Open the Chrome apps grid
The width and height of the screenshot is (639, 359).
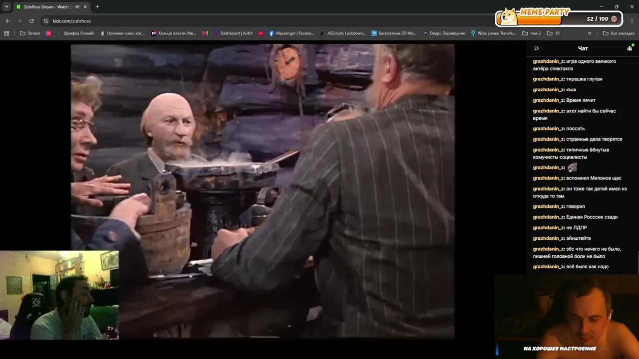[x=6, y=33]
